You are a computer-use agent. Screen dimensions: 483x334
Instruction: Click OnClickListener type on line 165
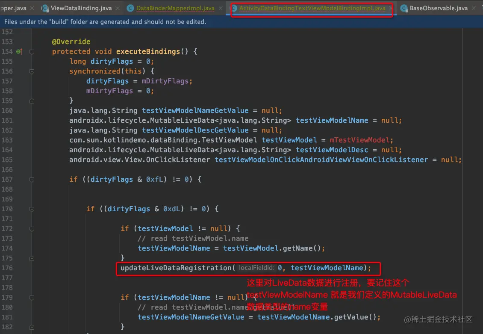click(x=178, y=160)
